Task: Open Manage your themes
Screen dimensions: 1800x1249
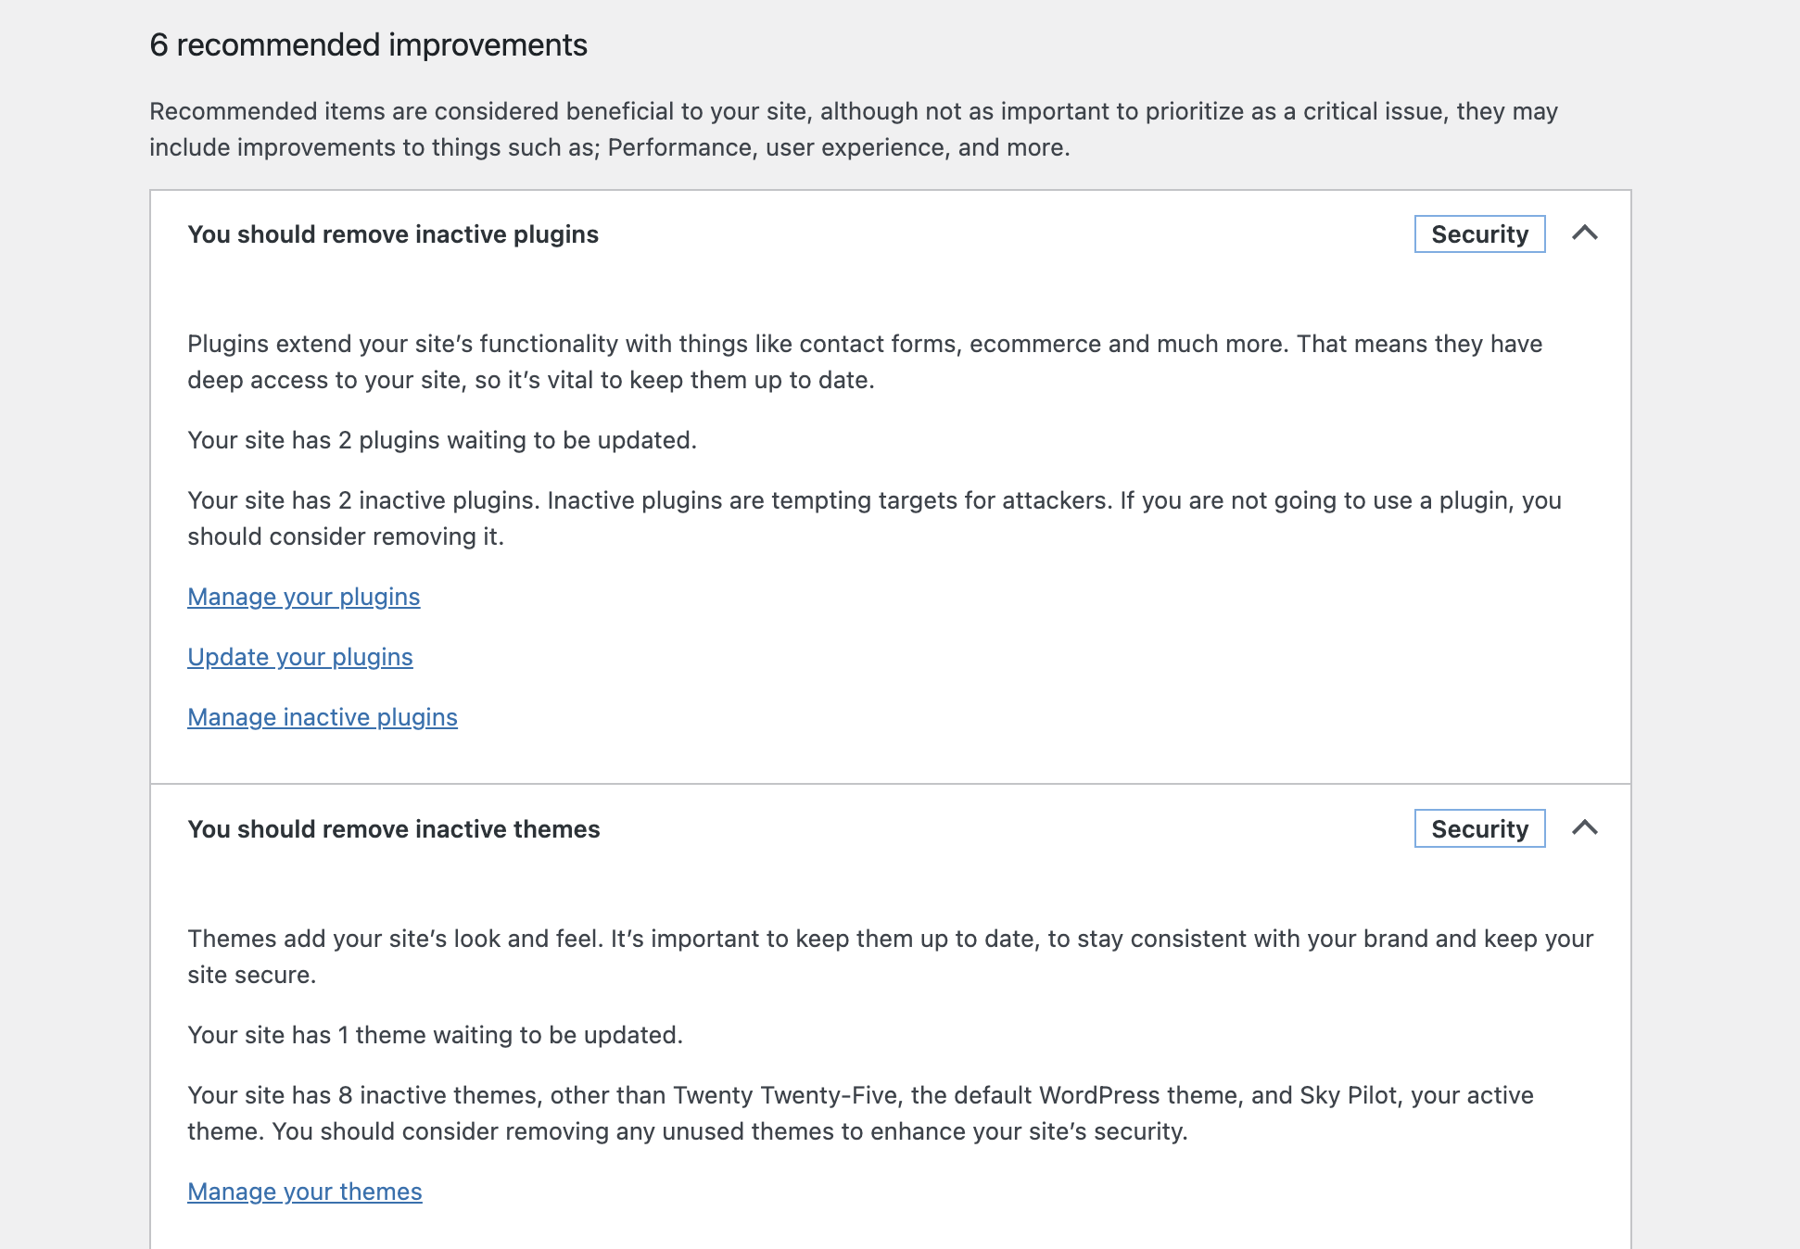Action: tap(305, 1192)
